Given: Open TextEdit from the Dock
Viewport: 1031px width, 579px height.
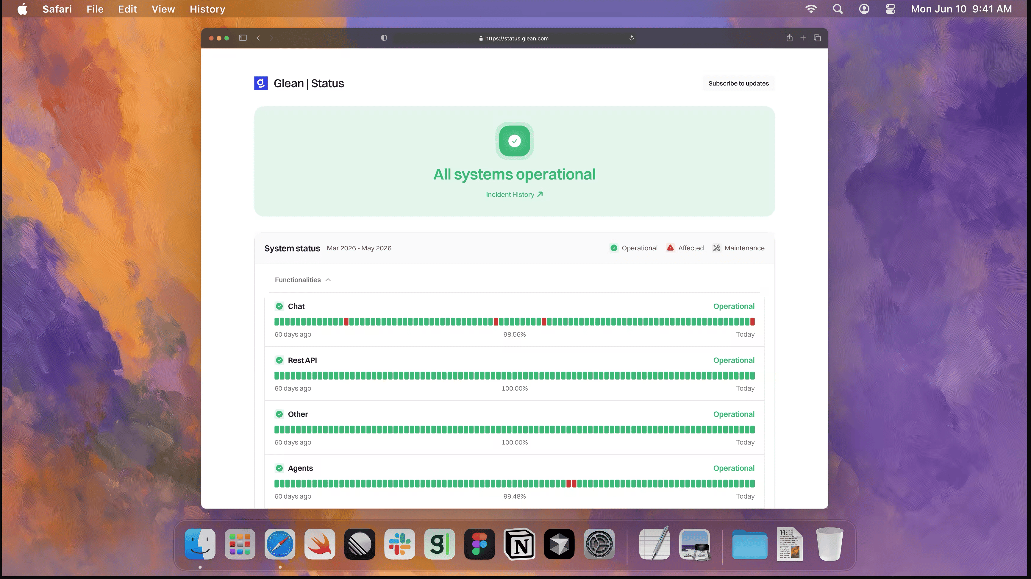Looking at the screenshot, I should (654, 544).
